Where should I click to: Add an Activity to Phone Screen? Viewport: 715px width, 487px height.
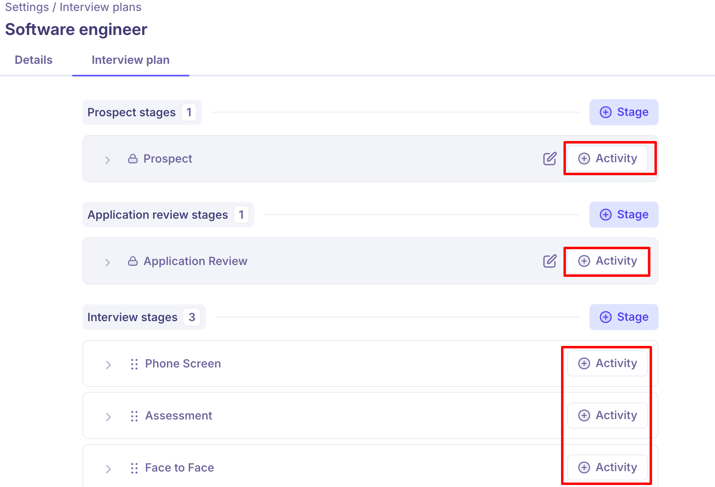coord(607,363)
